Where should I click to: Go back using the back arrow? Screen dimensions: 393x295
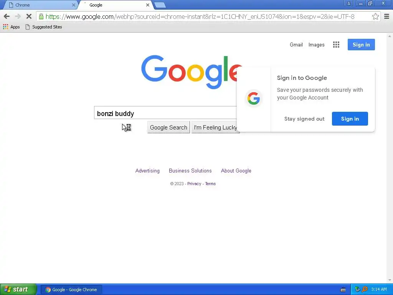coord(7,17)
